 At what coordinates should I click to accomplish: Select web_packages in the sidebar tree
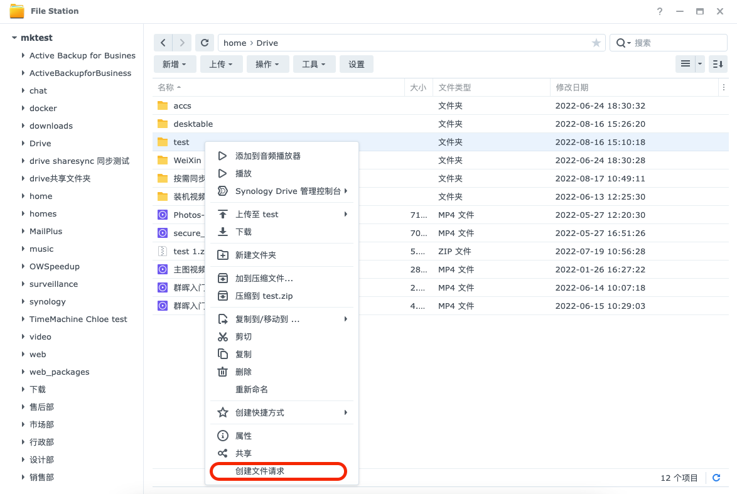tap(59, 372)
